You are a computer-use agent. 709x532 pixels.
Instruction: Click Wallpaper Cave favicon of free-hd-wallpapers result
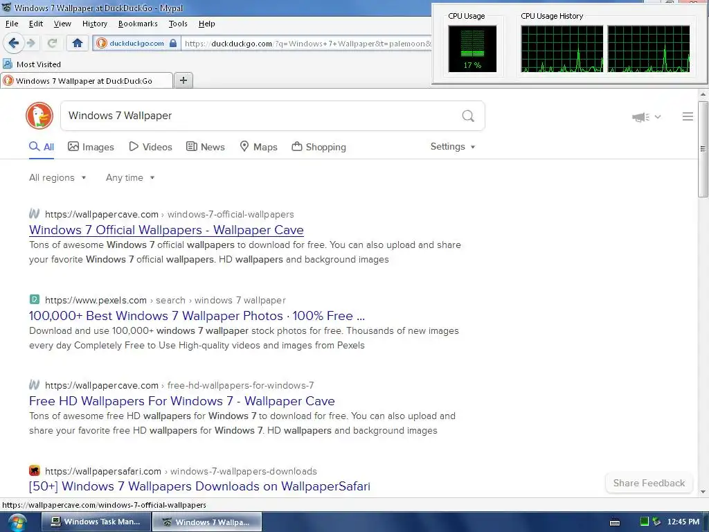point(35,385)
